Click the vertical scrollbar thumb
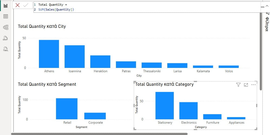270x135 pixels. point(261,51)
